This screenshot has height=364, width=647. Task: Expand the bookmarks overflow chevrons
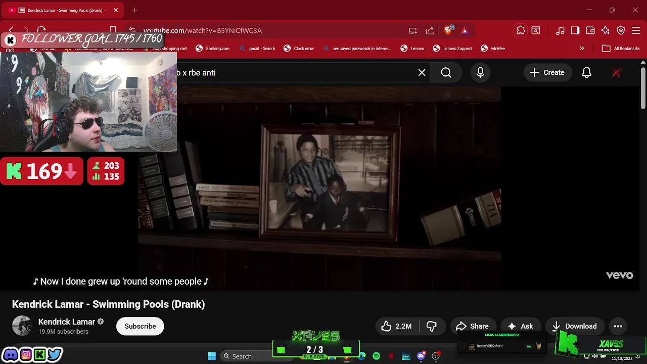(582, 49)
